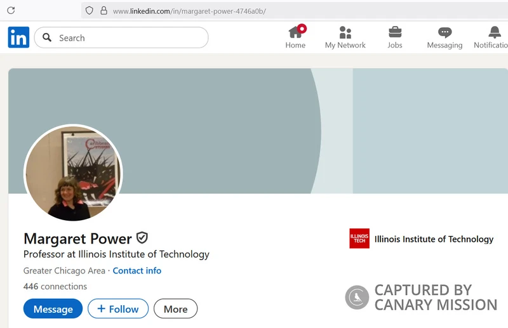The height and width of the screenshot is (328, 508).
Task: Click the red Illinois Tech logo
Action: (359, 239)
